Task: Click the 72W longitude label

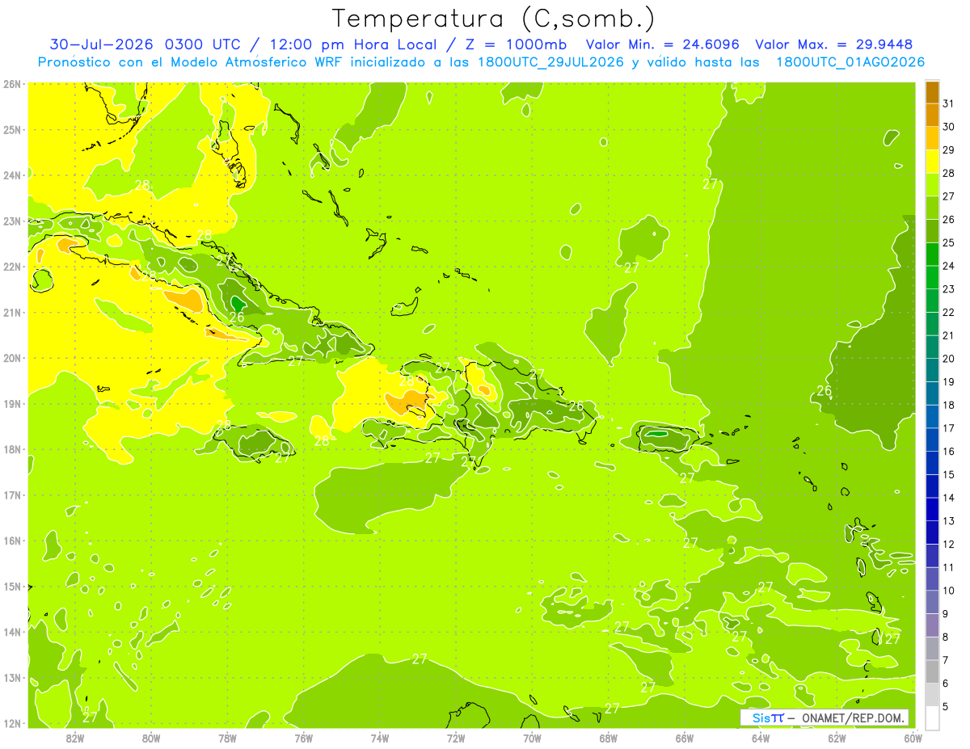Action: click(x=456, y=738)
